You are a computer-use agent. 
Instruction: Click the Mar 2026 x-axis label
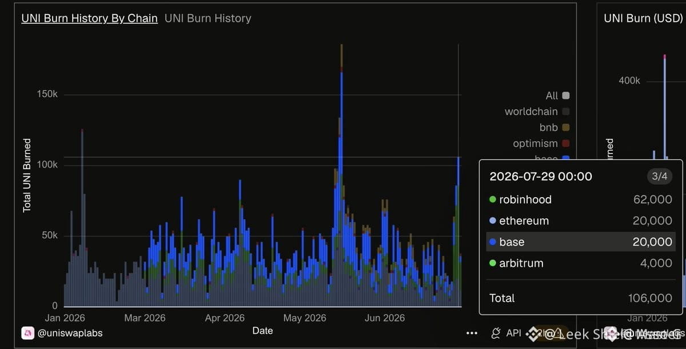(145, 318)
